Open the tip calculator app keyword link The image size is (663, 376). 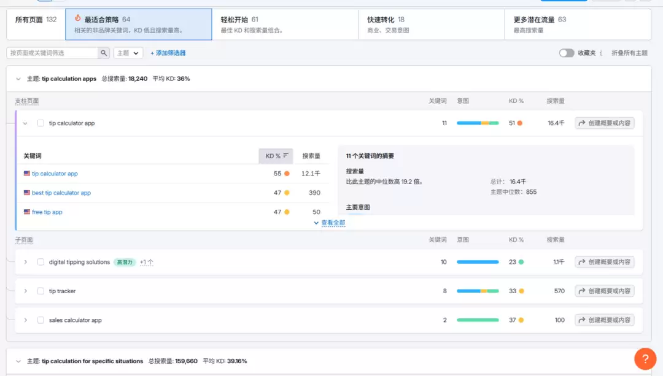[55, 173]
